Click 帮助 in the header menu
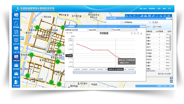Viewport: 184px width, 104px height. point(164,9)
